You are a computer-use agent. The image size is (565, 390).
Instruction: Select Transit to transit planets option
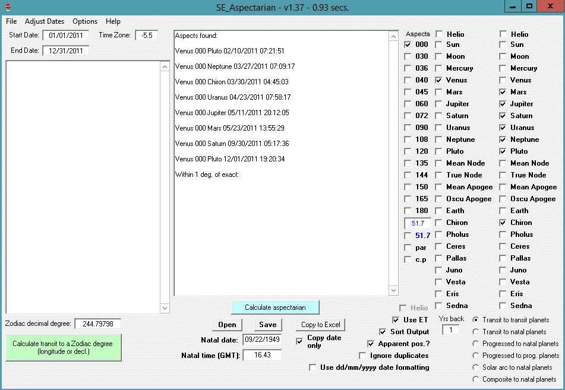(476, 320)
